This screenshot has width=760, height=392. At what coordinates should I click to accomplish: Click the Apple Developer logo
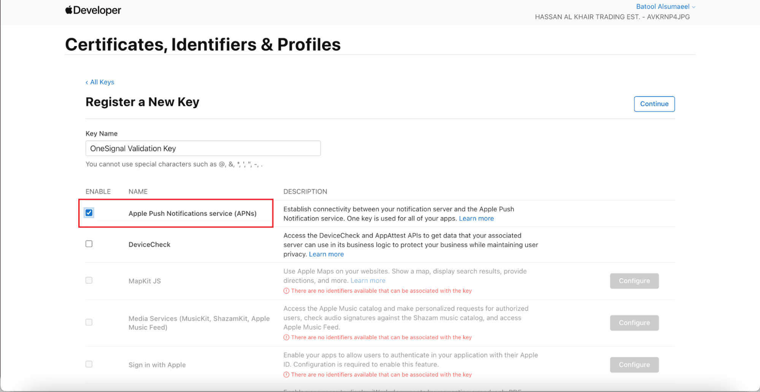93,10
